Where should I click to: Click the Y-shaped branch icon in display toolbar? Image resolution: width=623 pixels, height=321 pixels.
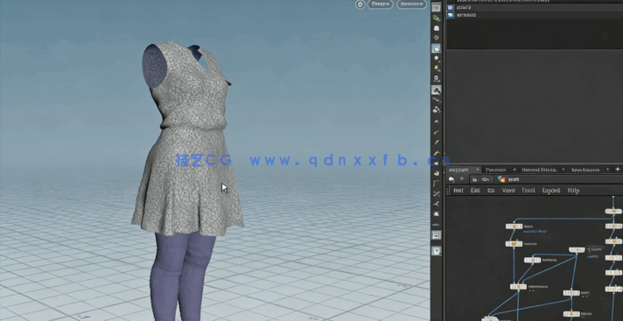(x=437, y=204)
